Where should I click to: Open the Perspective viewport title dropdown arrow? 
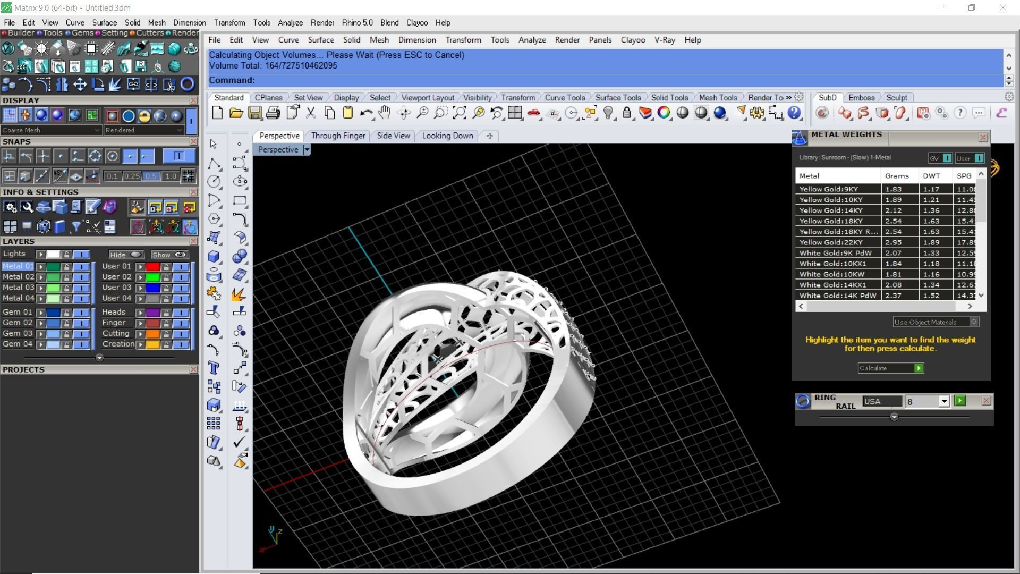pos(307,150)
